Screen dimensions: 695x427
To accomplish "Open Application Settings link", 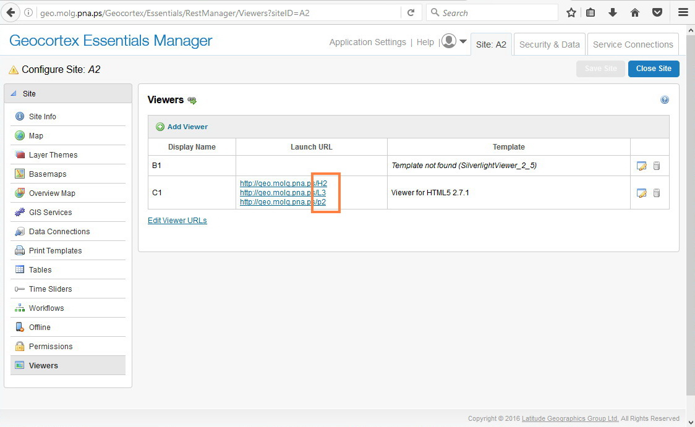I will [367, 42].
